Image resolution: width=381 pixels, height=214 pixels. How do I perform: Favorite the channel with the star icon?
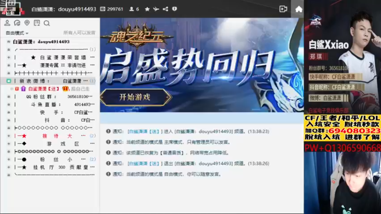[x=147, y=9]
